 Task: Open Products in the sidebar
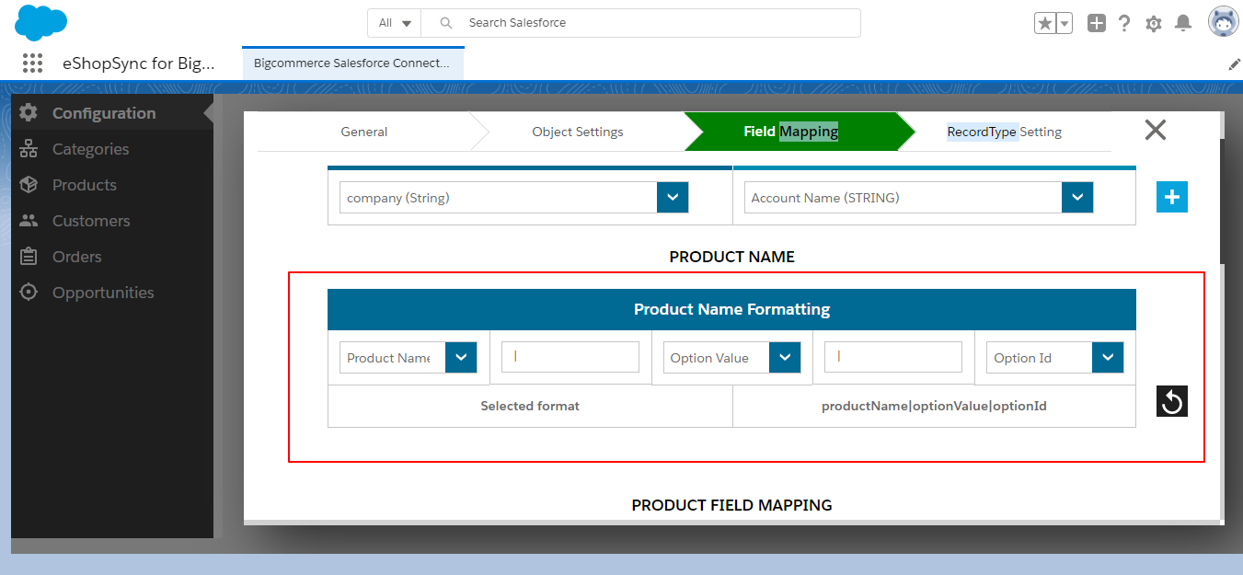[84, 185]
